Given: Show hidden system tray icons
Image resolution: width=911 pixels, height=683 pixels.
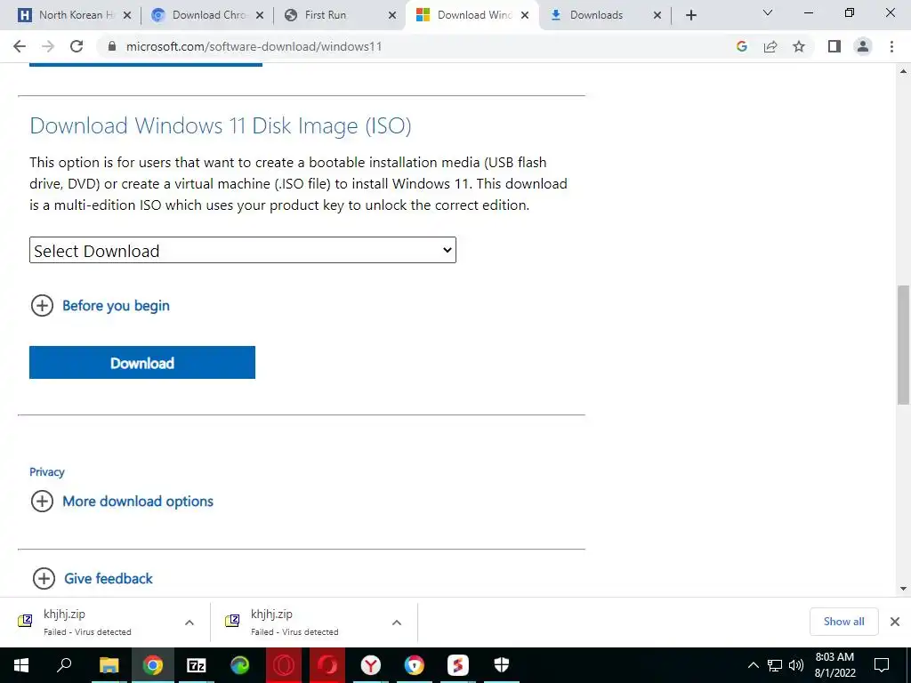Looking at the screenshot, I should point(753,665).
